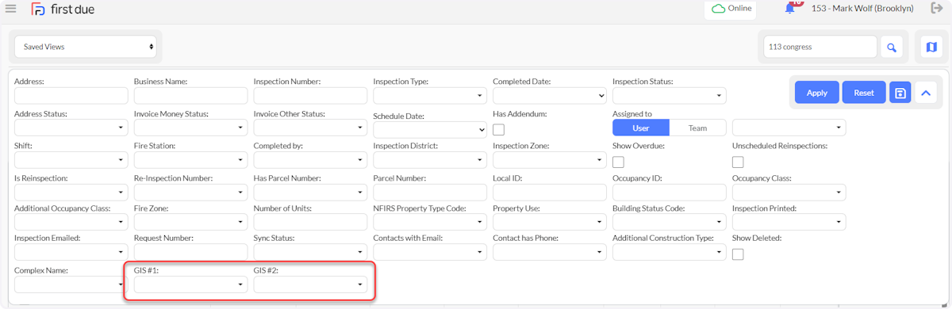Open the Address Status dropdown
Screen dimensions: 952x309
(x=71, y=128)
